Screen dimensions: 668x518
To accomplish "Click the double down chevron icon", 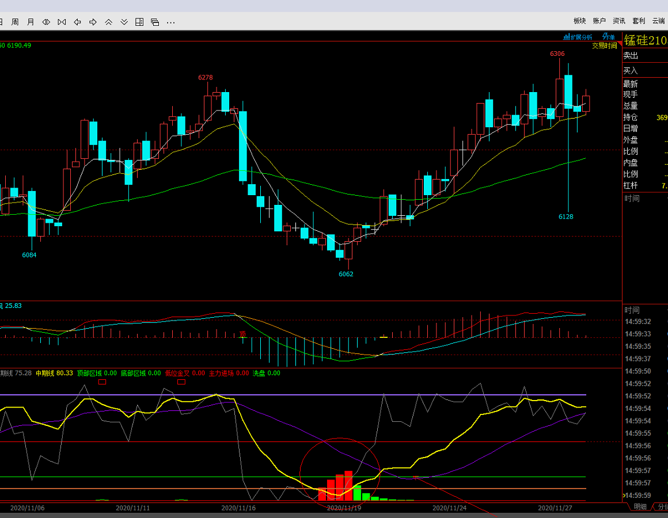I will pos(124,22).
